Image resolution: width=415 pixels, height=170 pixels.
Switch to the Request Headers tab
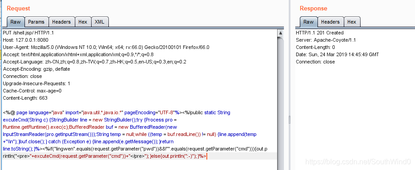(61, 22)
